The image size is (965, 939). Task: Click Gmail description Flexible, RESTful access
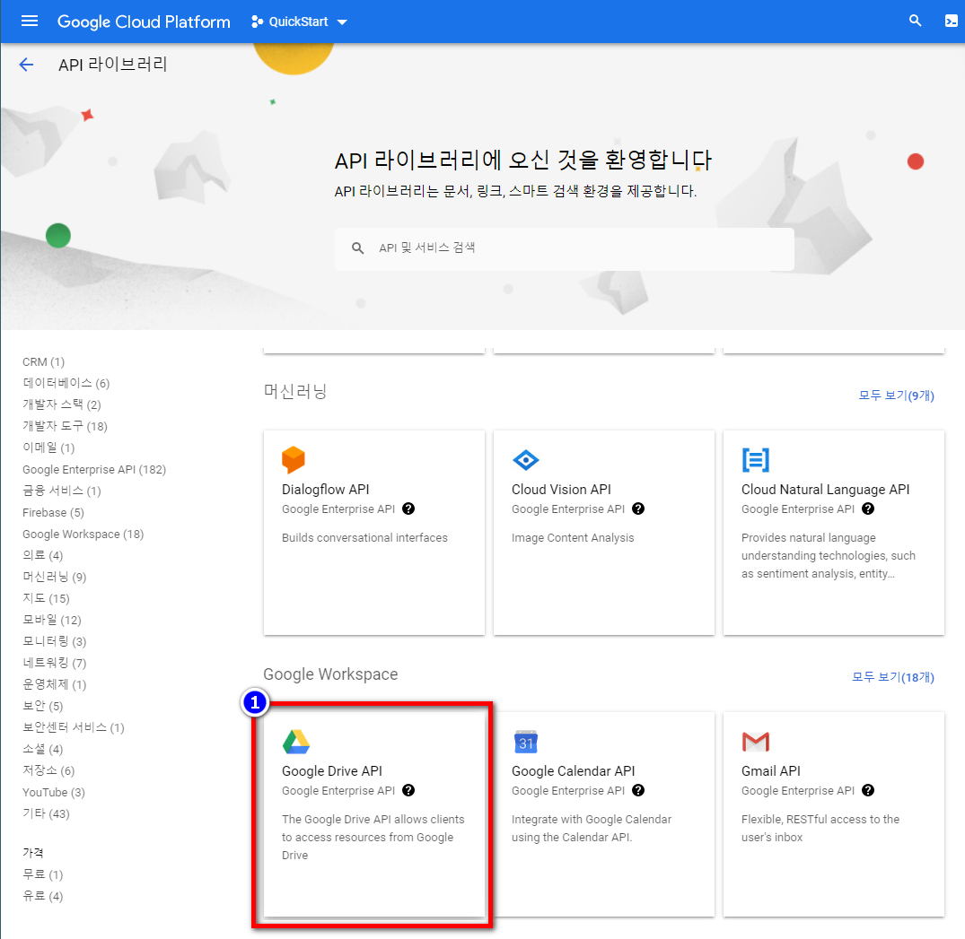[x=820, y=828]
